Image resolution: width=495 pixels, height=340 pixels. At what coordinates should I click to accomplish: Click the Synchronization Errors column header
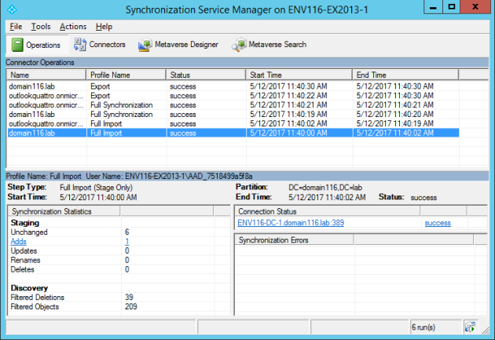point(294,240)
